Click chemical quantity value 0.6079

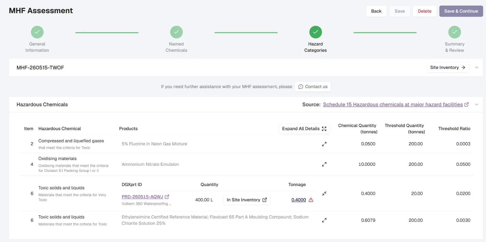click(x=368, y=220)
